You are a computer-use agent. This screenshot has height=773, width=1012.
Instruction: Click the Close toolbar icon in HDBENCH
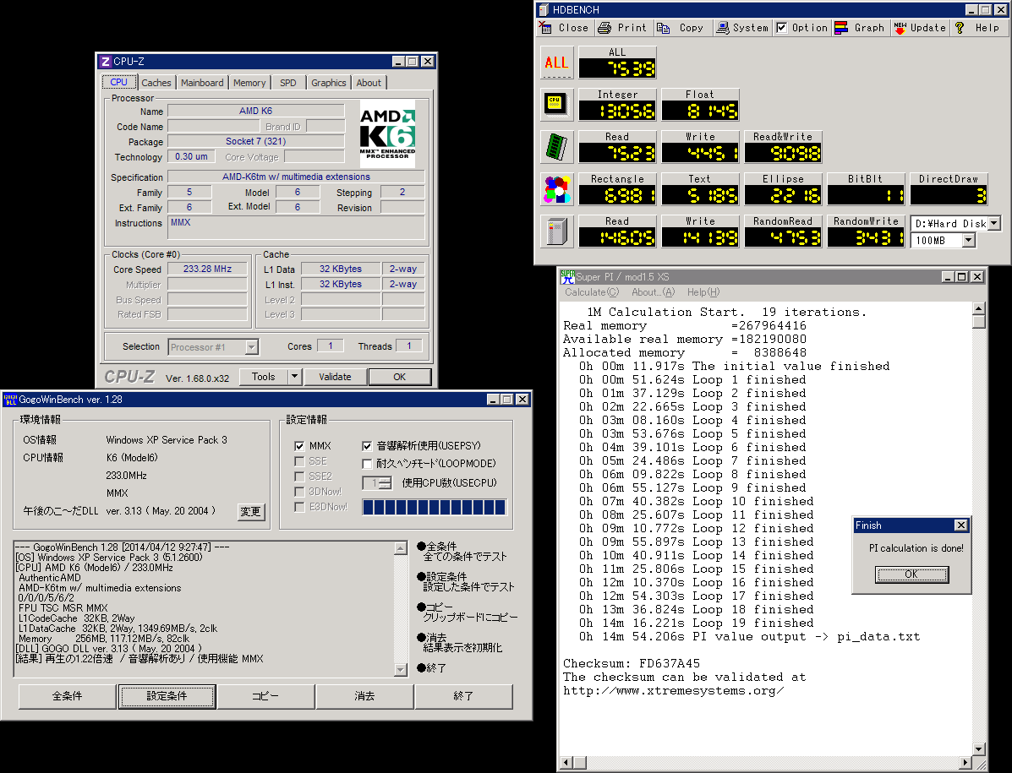546,28
